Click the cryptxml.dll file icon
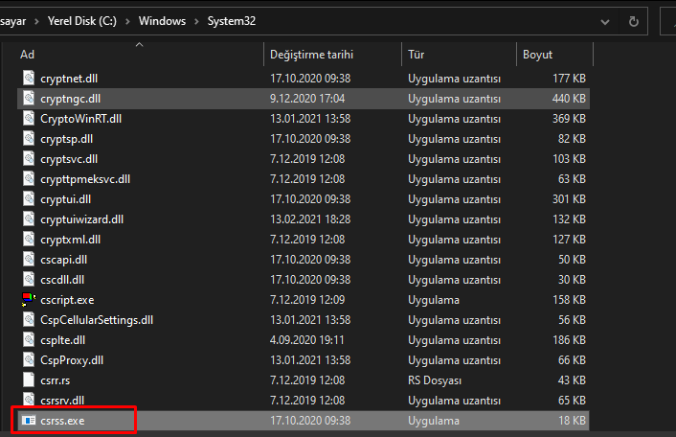This screenshot has width=676, height=437. (29, 239)
